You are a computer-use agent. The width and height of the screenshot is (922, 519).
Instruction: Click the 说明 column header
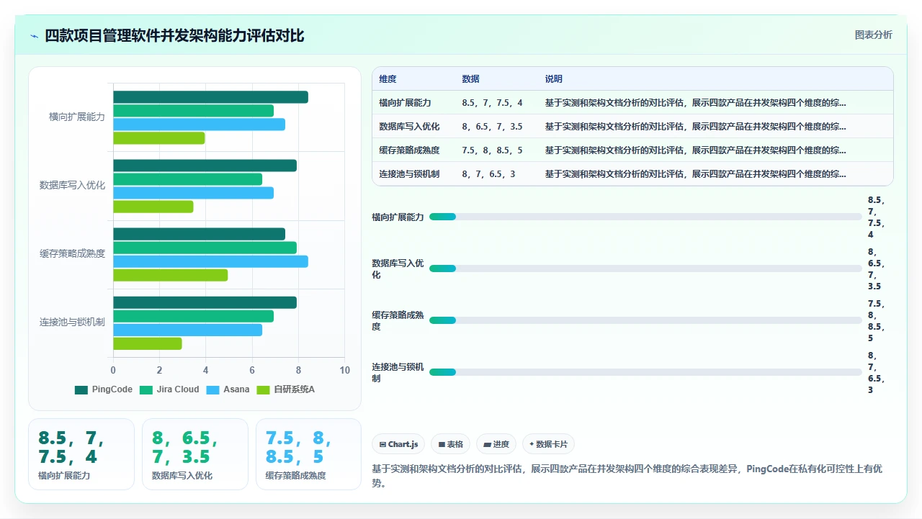553,79
